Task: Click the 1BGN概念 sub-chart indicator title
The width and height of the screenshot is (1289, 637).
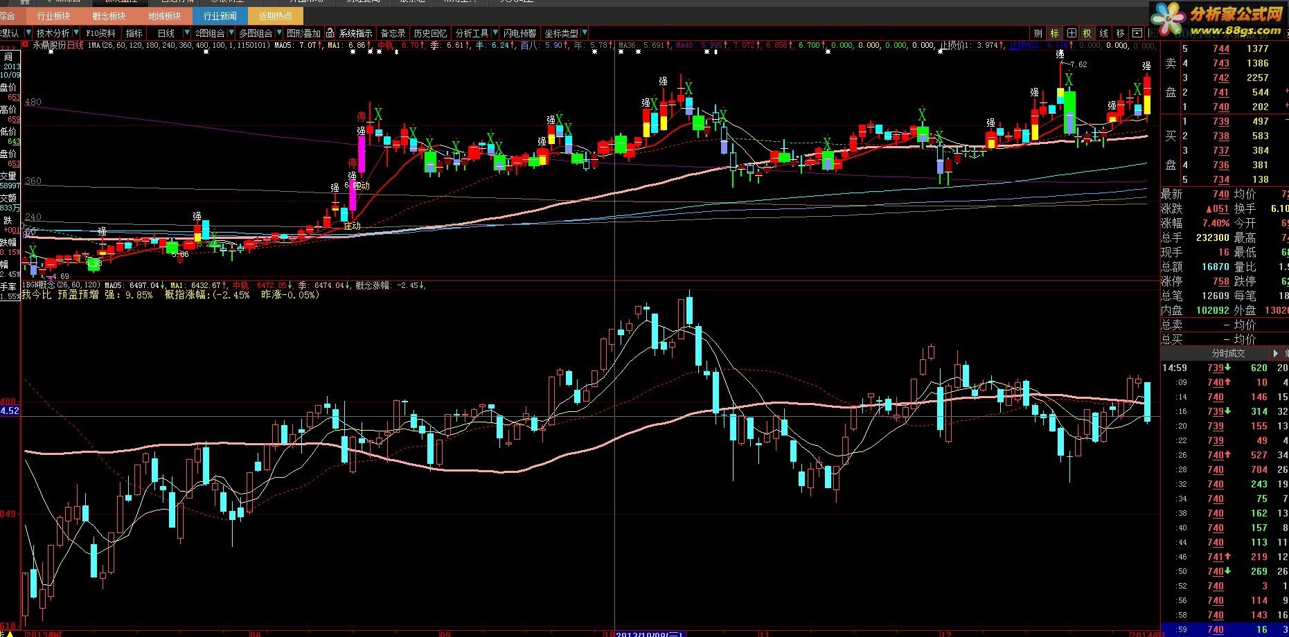Action: pos(61,285)
